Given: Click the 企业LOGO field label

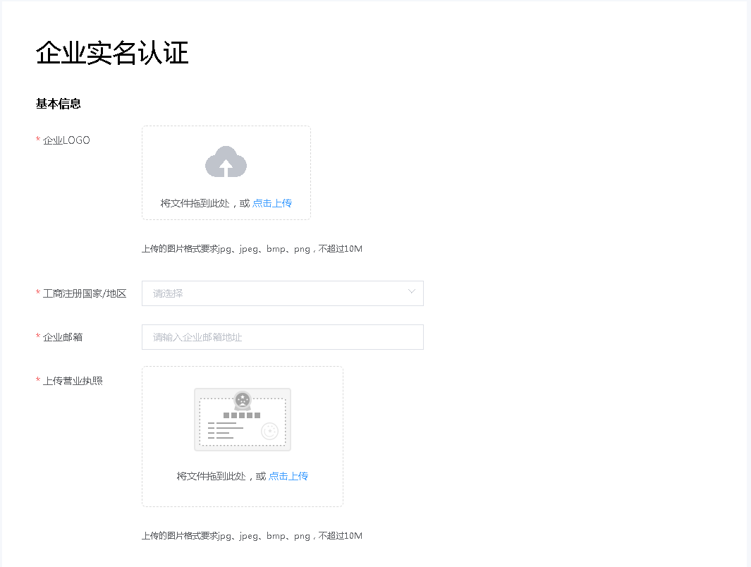Looking at the screenshot, I should 66,140.
